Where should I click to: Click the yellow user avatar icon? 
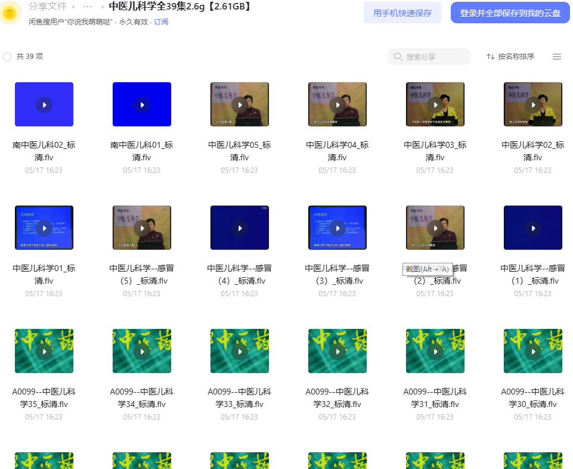pyautogui.click(x=10, y=12)
